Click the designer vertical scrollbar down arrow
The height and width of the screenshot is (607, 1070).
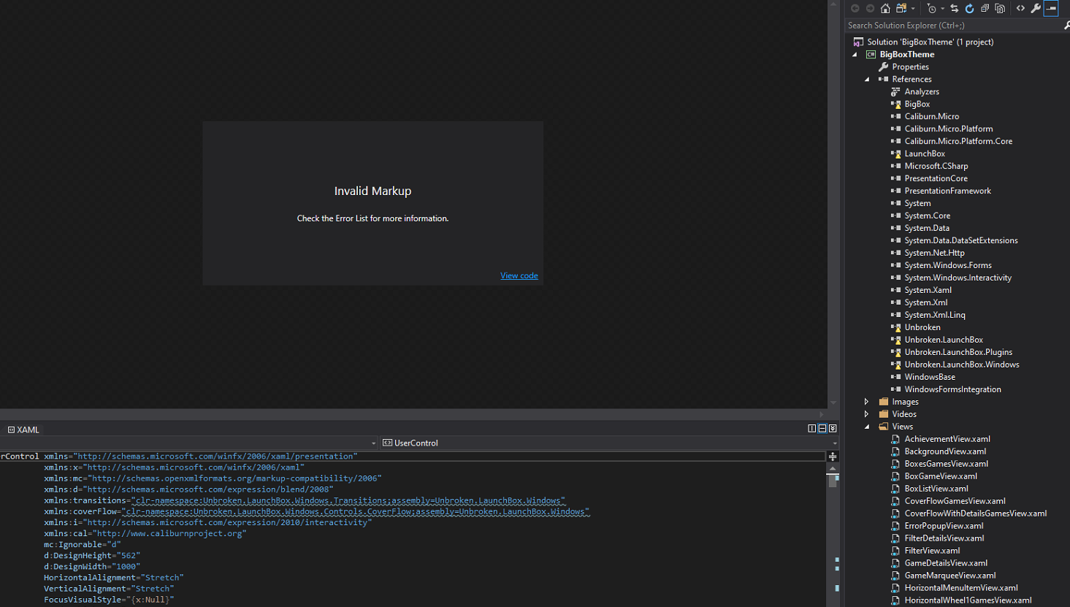point(833,402)
